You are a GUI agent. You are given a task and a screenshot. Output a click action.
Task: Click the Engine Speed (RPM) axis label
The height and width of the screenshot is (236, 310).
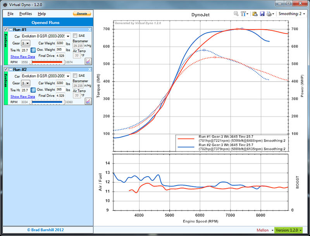click(200, 221)
